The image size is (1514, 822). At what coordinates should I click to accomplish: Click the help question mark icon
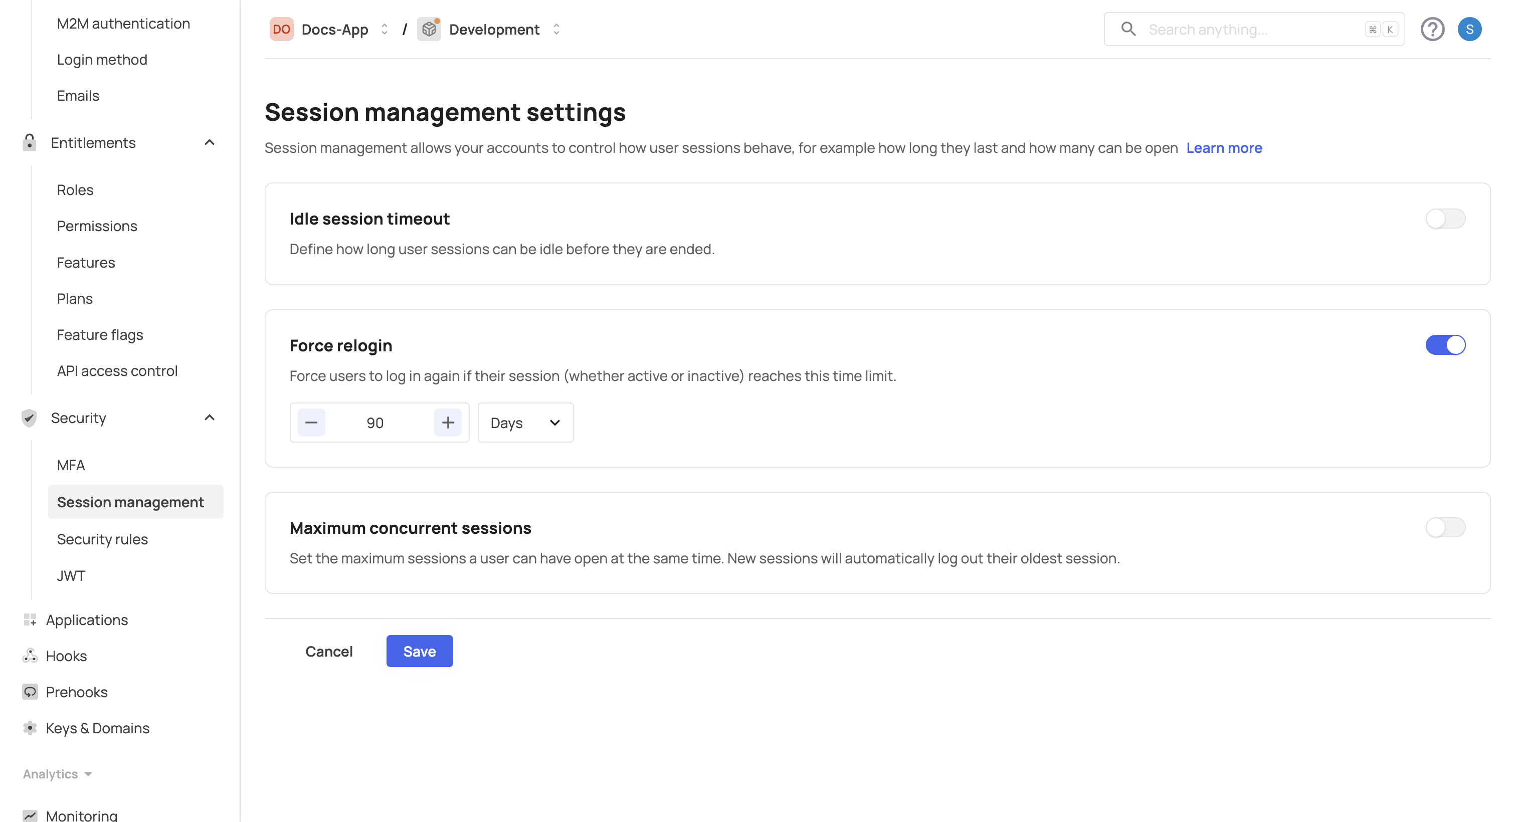[x=1432, y=29]
